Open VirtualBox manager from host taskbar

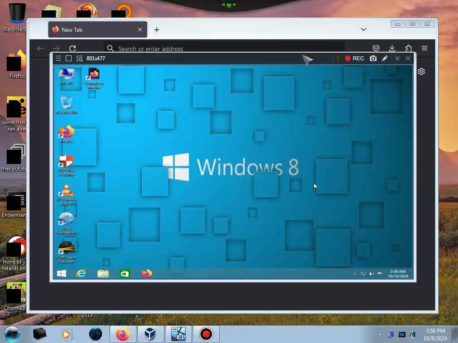pos(150,334)
